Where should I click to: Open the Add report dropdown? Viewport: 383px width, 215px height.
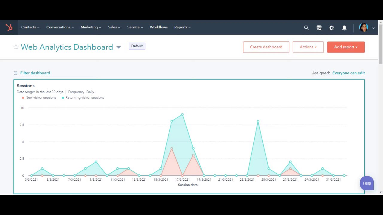click(346, 47)
